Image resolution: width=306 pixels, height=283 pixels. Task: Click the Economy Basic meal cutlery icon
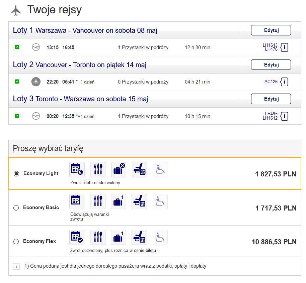point(97,201)
